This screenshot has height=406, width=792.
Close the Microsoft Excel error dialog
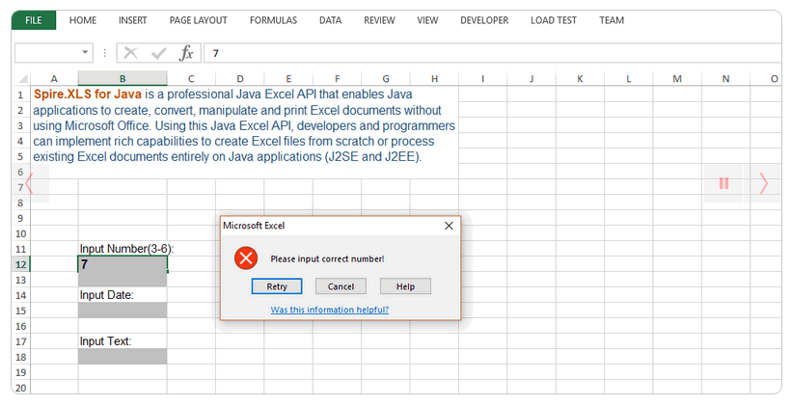point(449,226)
